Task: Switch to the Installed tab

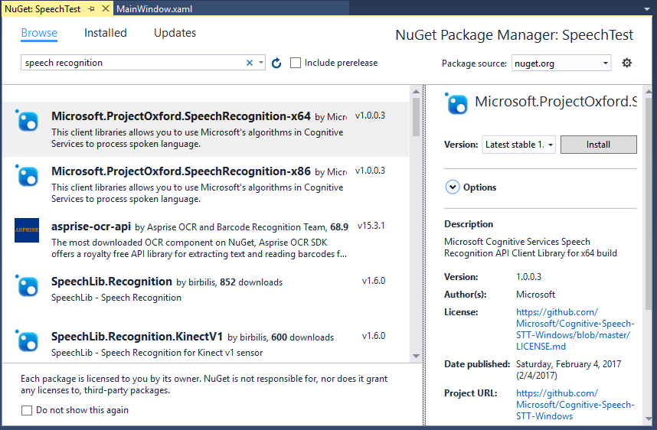Action: click(105, 33)
